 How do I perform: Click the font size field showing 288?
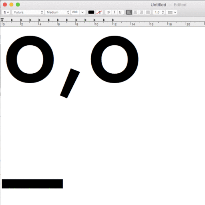tap(75, 12)
